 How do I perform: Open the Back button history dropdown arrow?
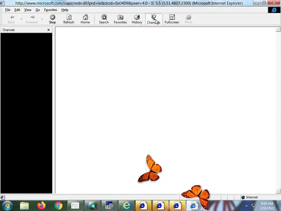click(21, 19)
